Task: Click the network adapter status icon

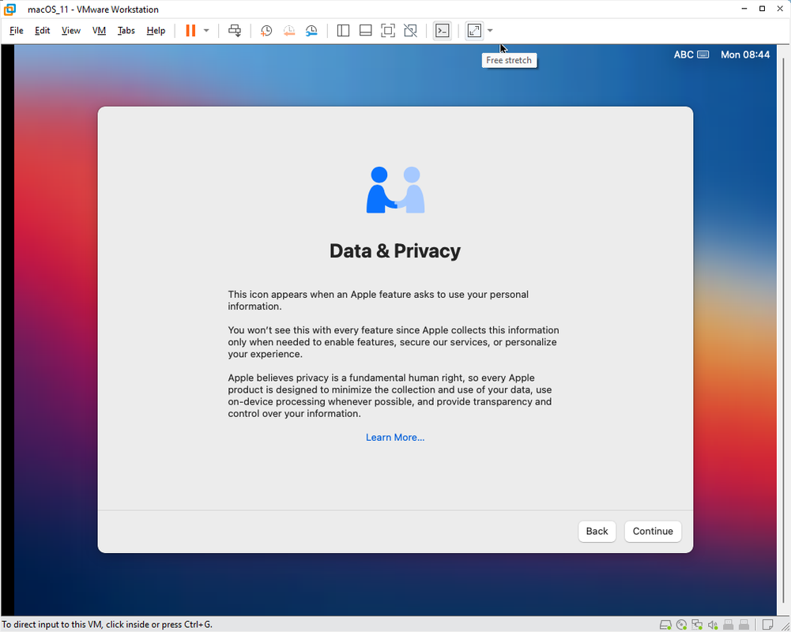Action: click(697, 625)
